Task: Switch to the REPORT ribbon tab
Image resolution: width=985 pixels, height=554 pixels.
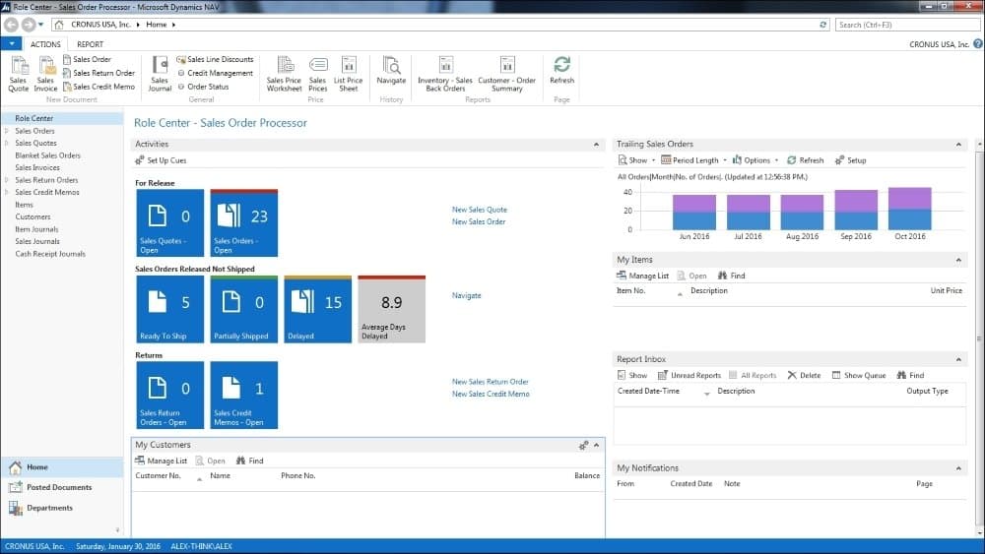Action: [x=90, y=44]
